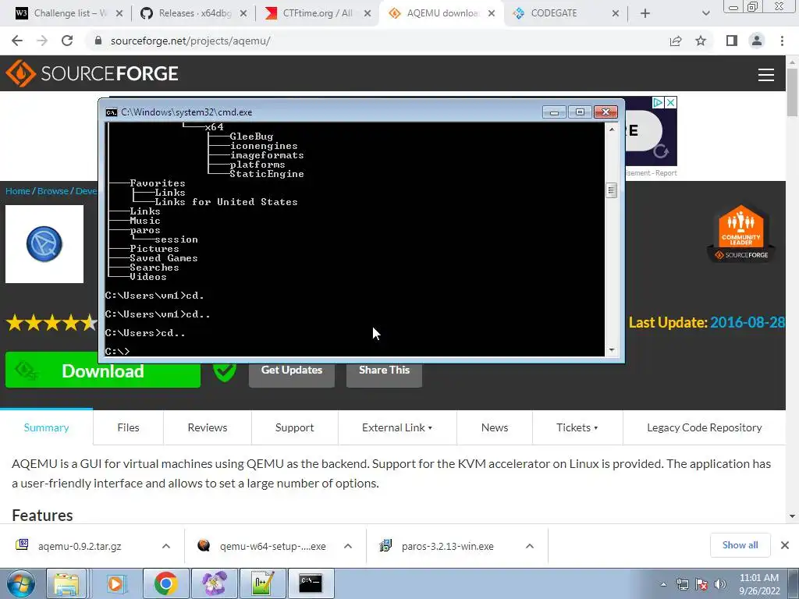
Task: Open paros-3.2.13-win.exe download options chevron
Action: point(530,546)
